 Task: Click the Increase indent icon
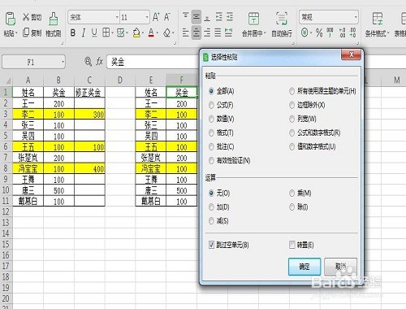coord(230,17)
